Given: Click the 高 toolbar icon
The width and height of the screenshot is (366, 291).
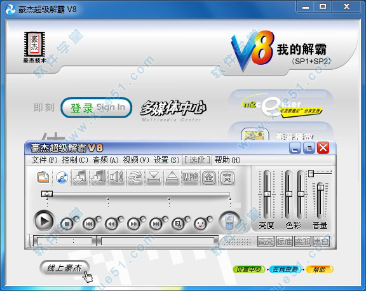Looking at the screenshot, I should click(x=227, y=178).
